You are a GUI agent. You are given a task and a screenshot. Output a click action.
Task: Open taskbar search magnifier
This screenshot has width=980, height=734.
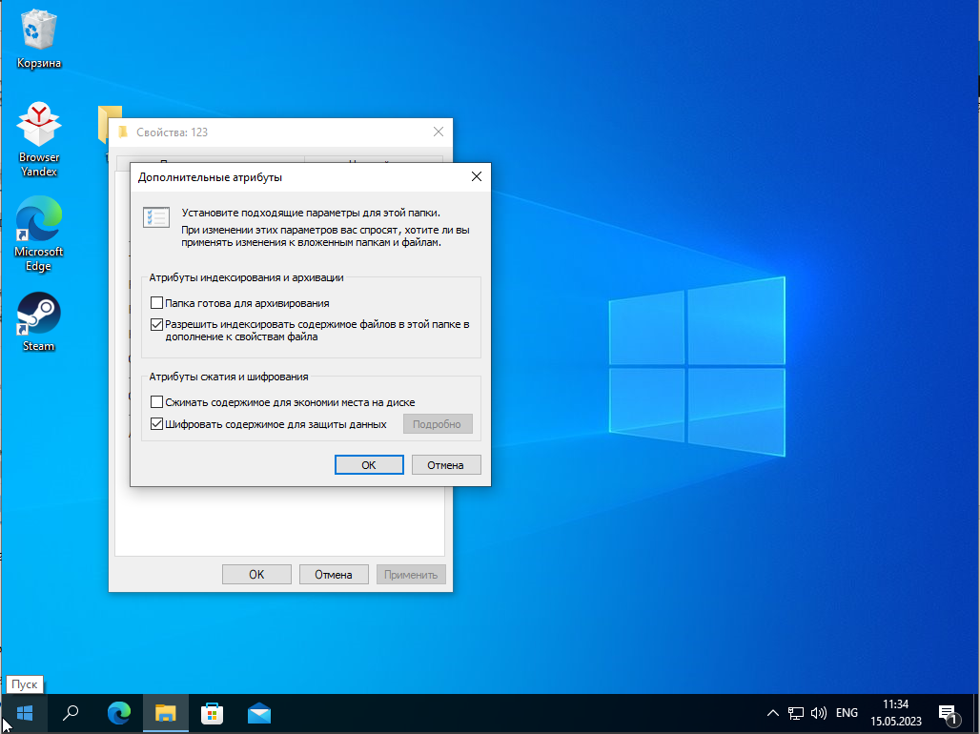[71, 713]
